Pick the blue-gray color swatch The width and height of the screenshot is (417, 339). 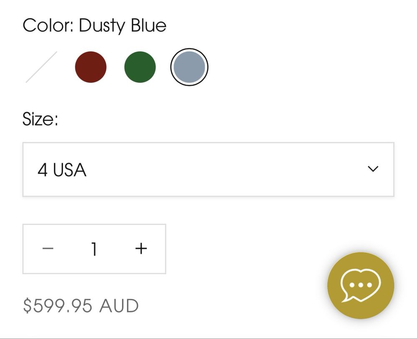click(190, 67)
